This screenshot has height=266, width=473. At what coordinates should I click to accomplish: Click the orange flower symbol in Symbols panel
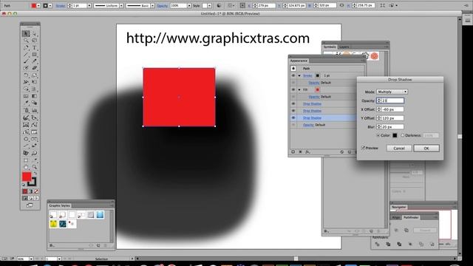pos(375,56)
